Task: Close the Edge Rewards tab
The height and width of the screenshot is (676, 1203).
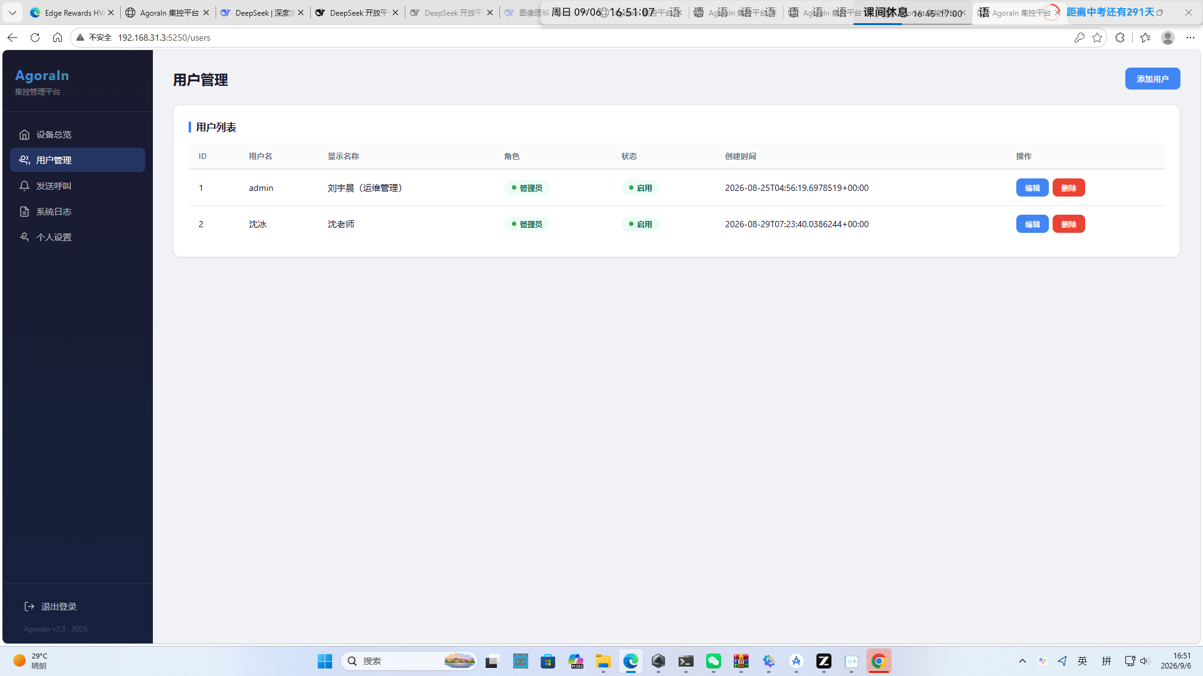Action: click(x=111, y=13)
